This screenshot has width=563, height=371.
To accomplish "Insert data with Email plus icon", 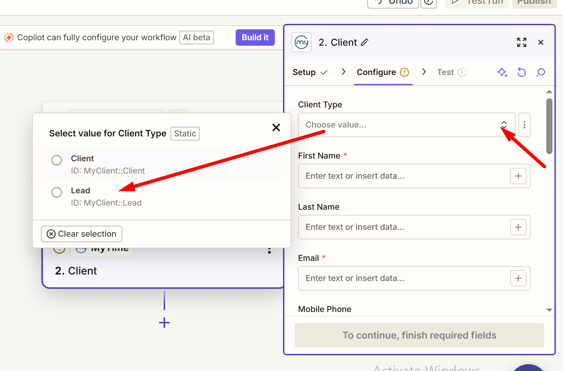I will click(x=518, y=278).
